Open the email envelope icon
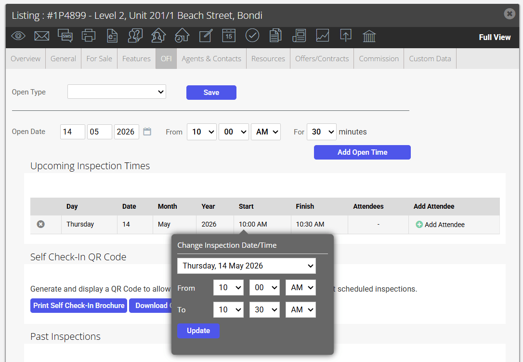Viewport: 523px width, 362px height. 42,36
